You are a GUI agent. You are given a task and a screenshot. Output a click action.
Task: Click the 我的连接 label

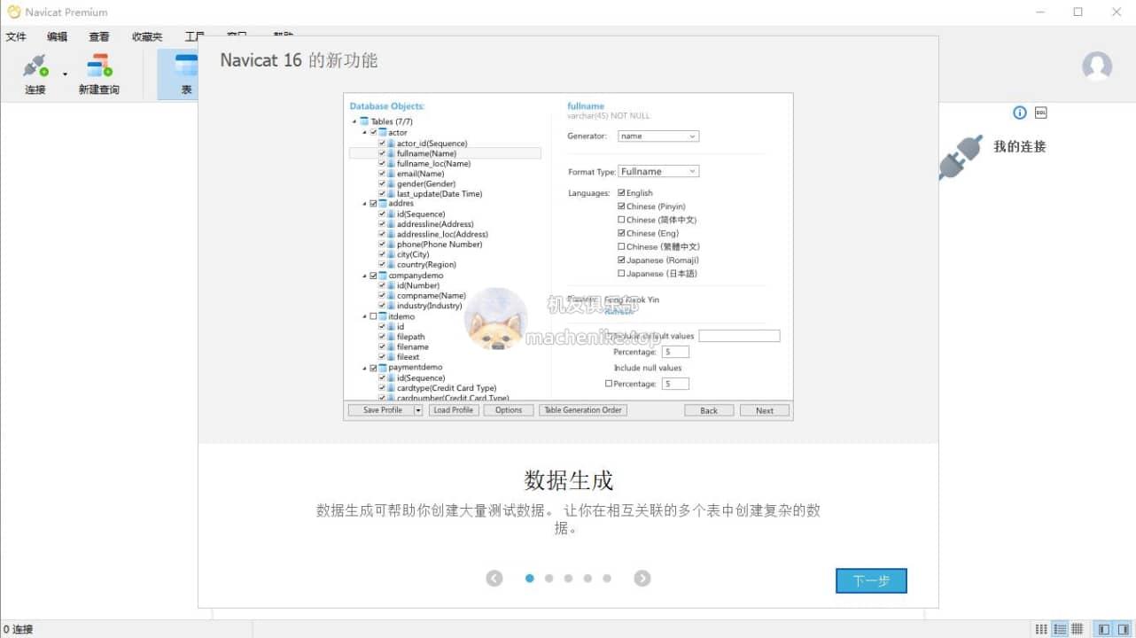[1020, 147]
